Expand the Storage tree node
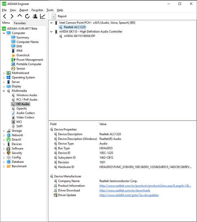 click(x=4, y=131)
